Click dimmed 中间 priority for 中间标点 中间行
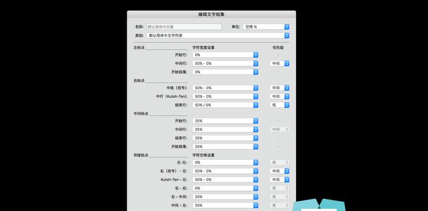The height and width of the screenshot is (211, 428). point(280,129)
